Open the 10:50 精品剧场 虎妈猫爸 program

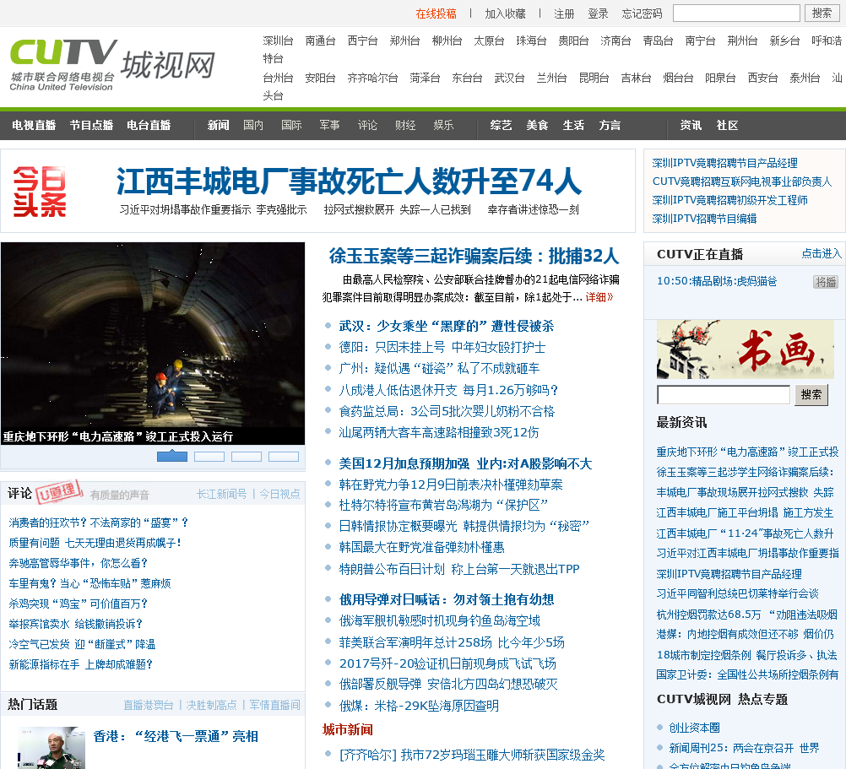pos(717,281)
